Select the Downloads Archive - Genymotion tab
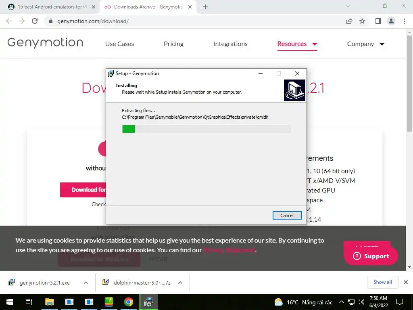Viewport: 413px width, 310px height. click(148, 7)
